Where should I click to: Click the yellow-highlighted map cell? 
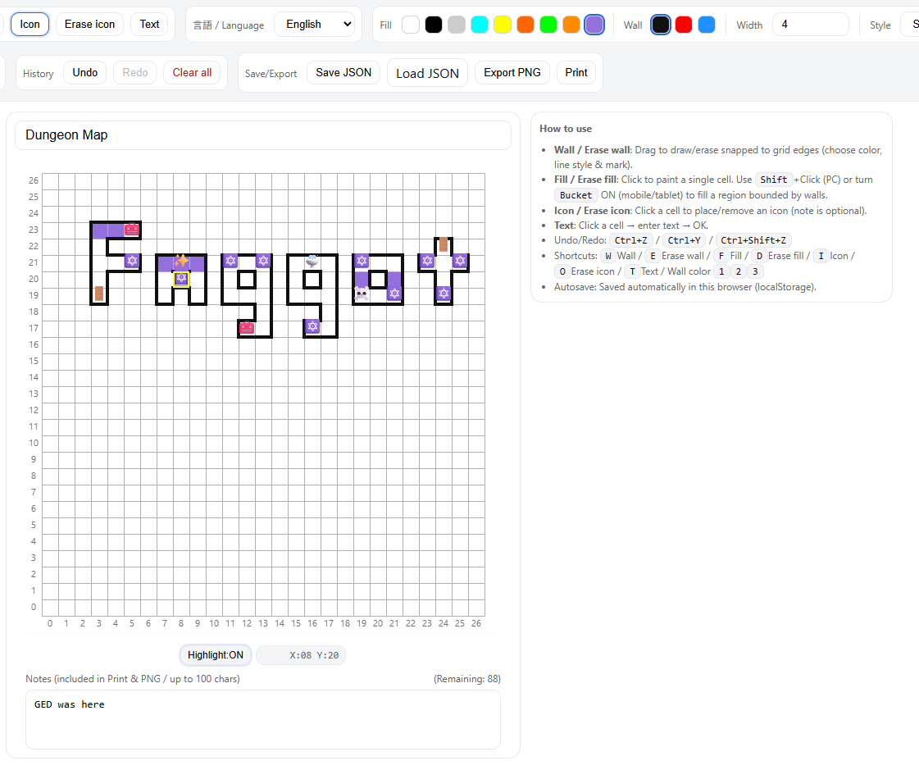(x=181, y=279)
